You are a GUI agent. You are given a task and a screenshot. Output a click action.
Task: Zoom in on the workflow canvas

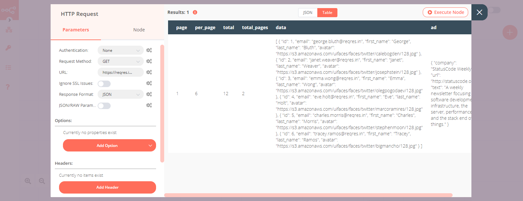pyautogui.click(x=28, y=181)
